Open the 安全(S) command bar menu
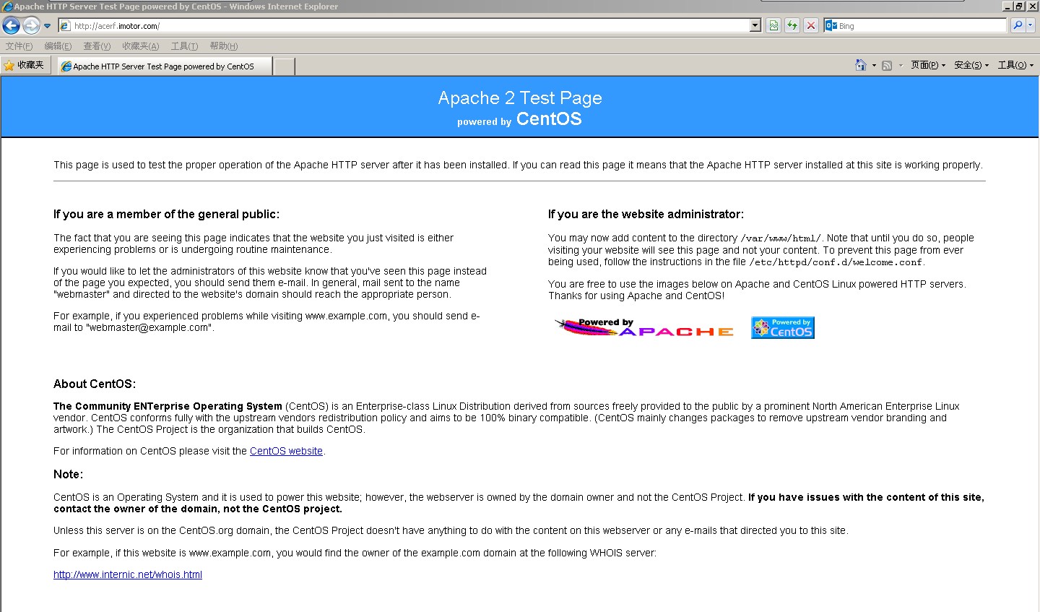 point(971,65)
